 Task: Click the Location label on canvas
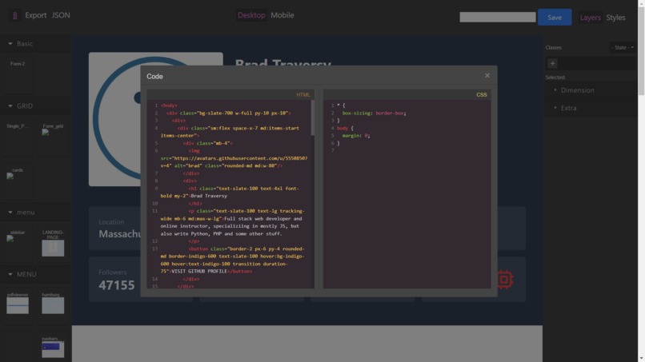click(x=111, y=222)
